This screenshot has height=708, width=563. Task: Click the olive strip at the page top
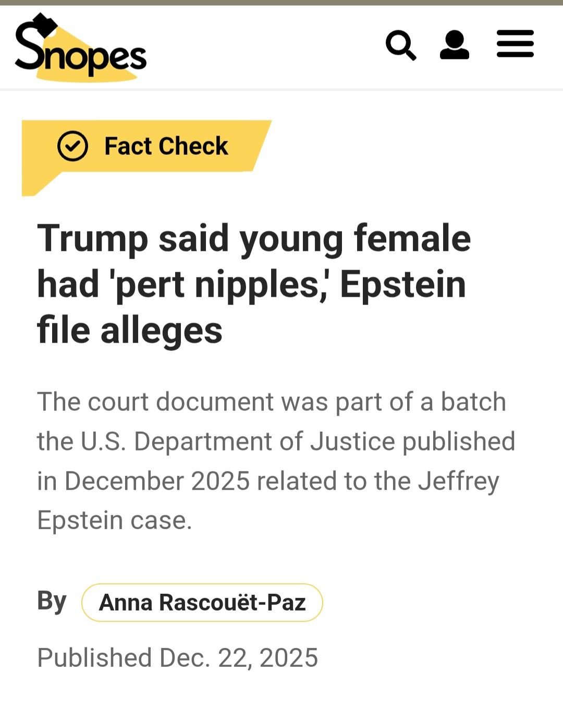tap(281, 2)
